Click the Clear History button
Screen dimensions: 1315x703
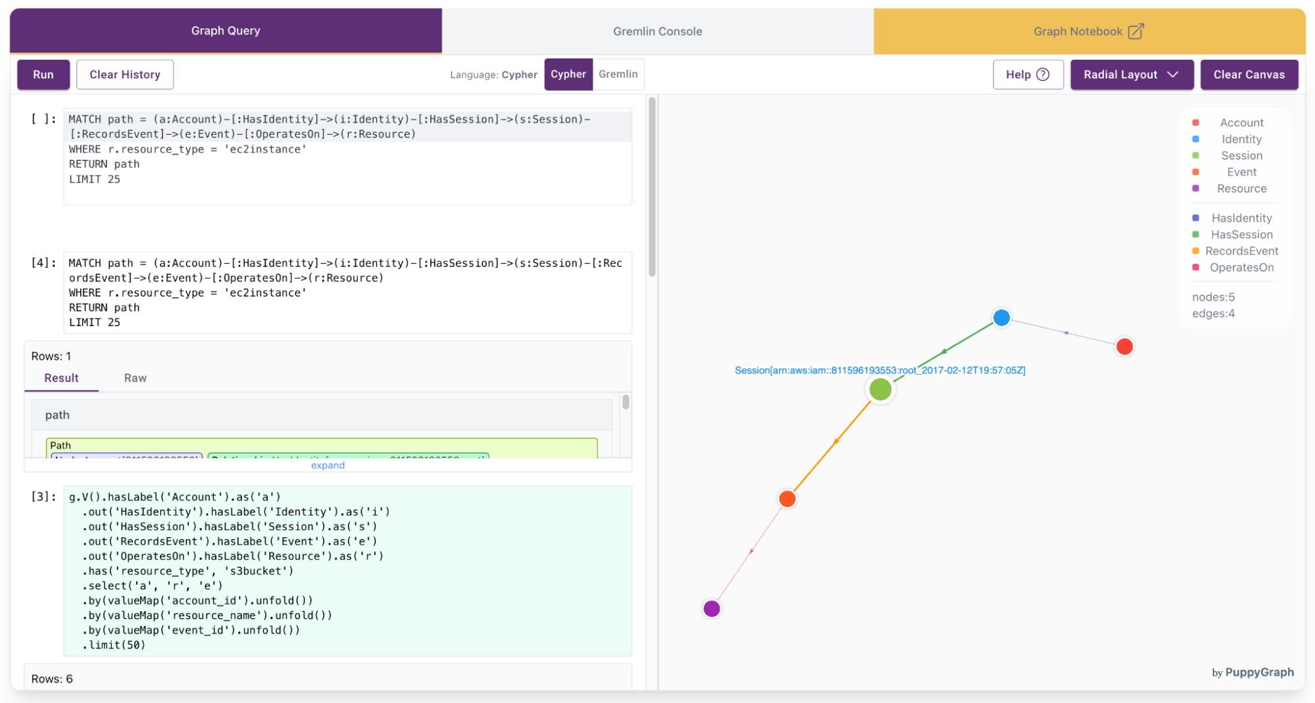(x=124, y=74)
